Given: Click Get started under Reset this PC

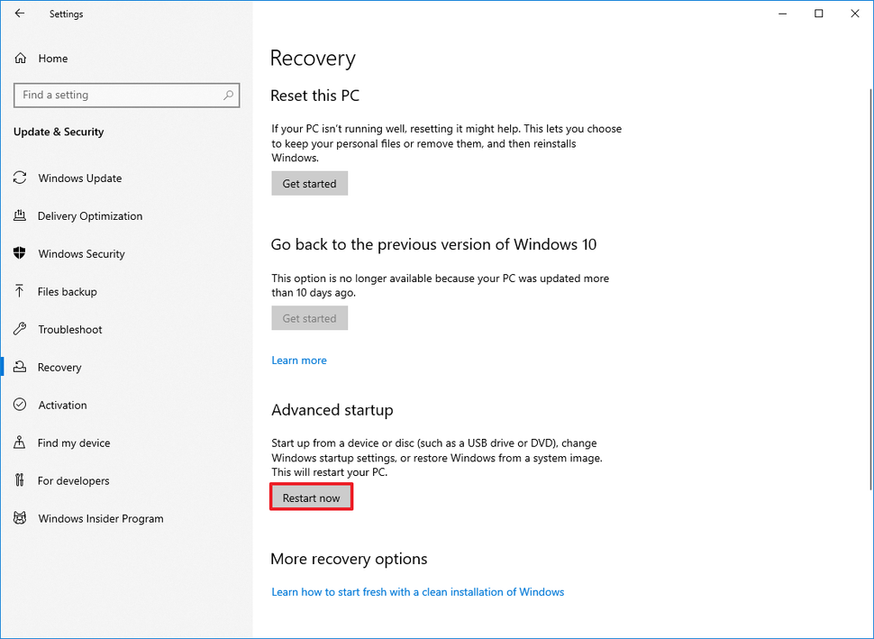Looking at the screenshot, I should coord(309,183).
